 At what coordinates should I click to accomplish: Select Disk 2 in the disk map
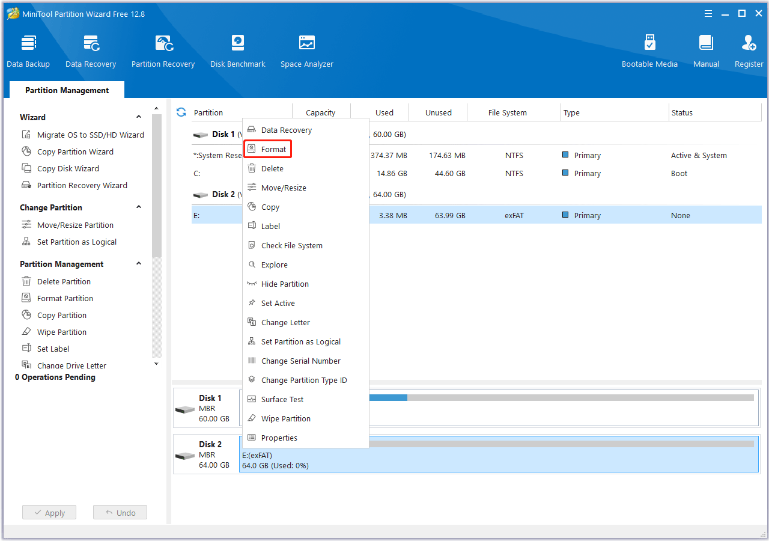click(x=207, y=454)
